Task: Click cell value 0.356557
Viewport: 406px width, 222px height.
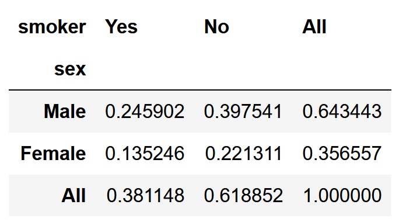Action: pyautogui.click(x=342, y=154)
